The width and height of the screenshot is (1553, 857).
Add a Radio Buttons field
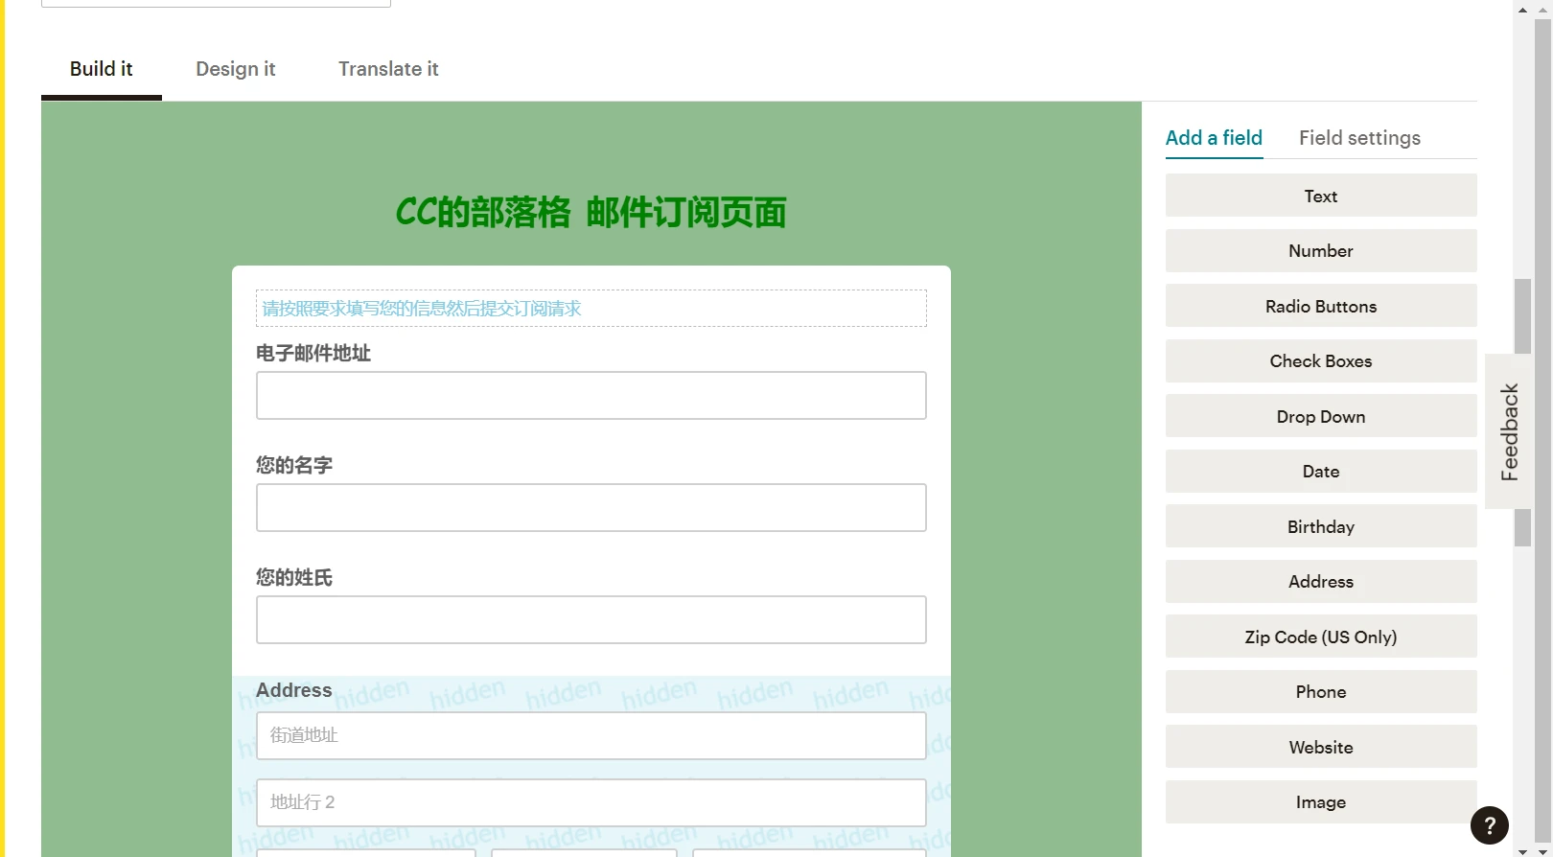[x=1321, y=306]
